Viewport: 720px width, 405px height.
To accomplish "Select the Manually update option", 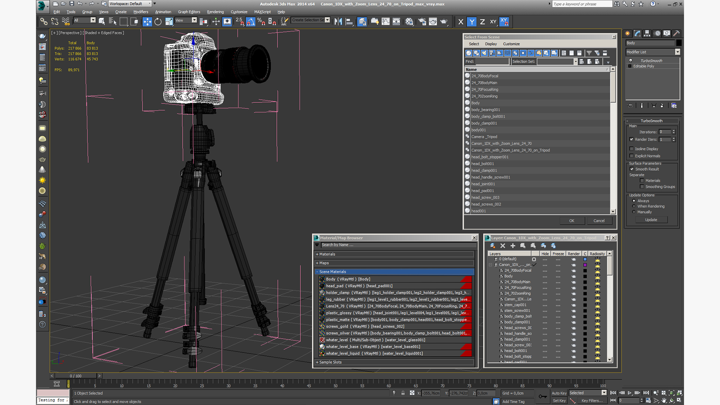I will [634, 212].
